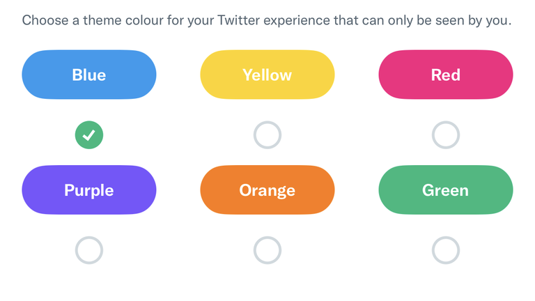
Task: Click the white "Green" label text
Action: [445, 190]
